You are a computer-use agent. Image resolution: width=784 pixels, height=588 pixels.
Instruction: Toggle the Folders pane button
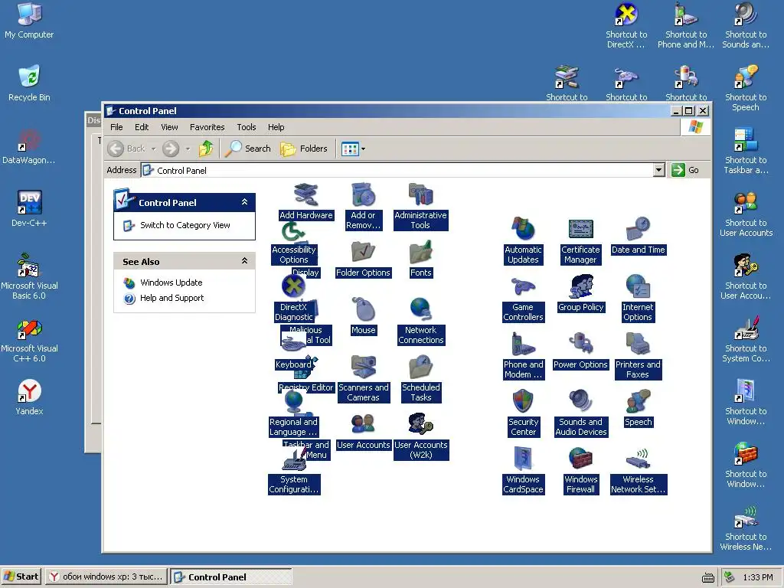(303, 149)
